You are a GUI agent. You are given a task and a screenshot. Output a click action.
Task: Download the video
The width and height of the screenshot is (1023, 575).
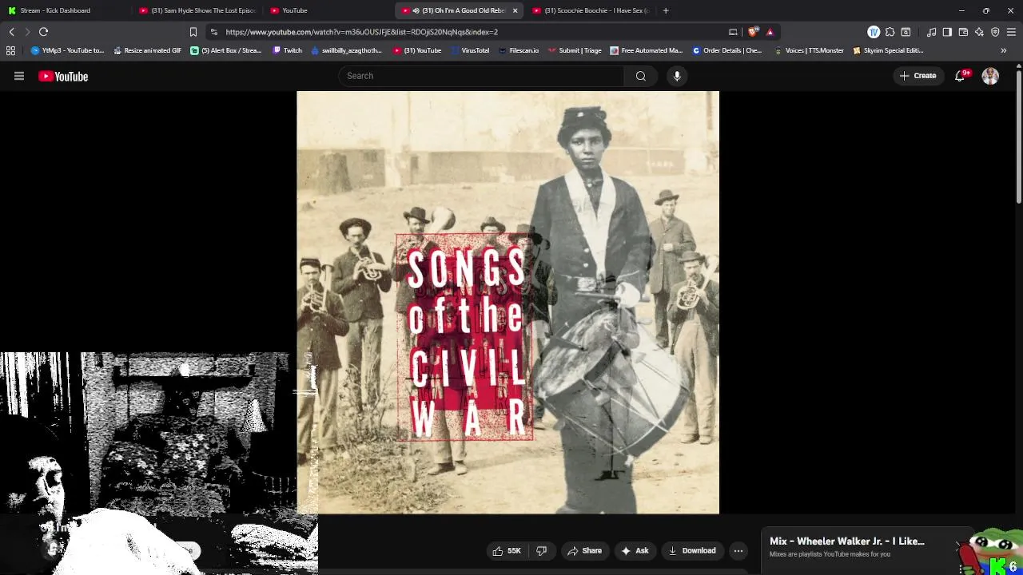(x=692, y=550)
